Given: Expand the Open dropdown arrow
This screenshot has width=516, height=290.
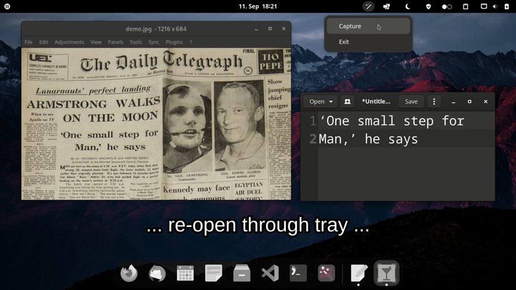Looking at the screenshot, I should pos(331,102).
